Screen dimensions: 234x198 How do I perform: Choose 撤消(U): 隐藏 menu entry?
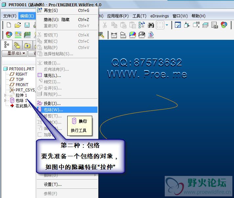click(x=67, y=20)
